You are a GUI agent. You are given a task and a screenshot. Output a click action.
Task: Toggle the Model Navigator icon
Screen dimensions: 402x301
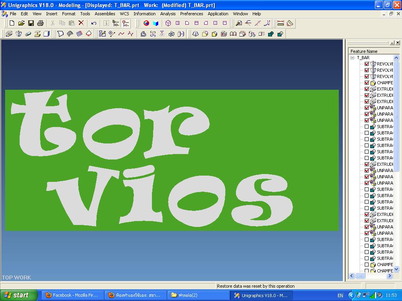125,23
